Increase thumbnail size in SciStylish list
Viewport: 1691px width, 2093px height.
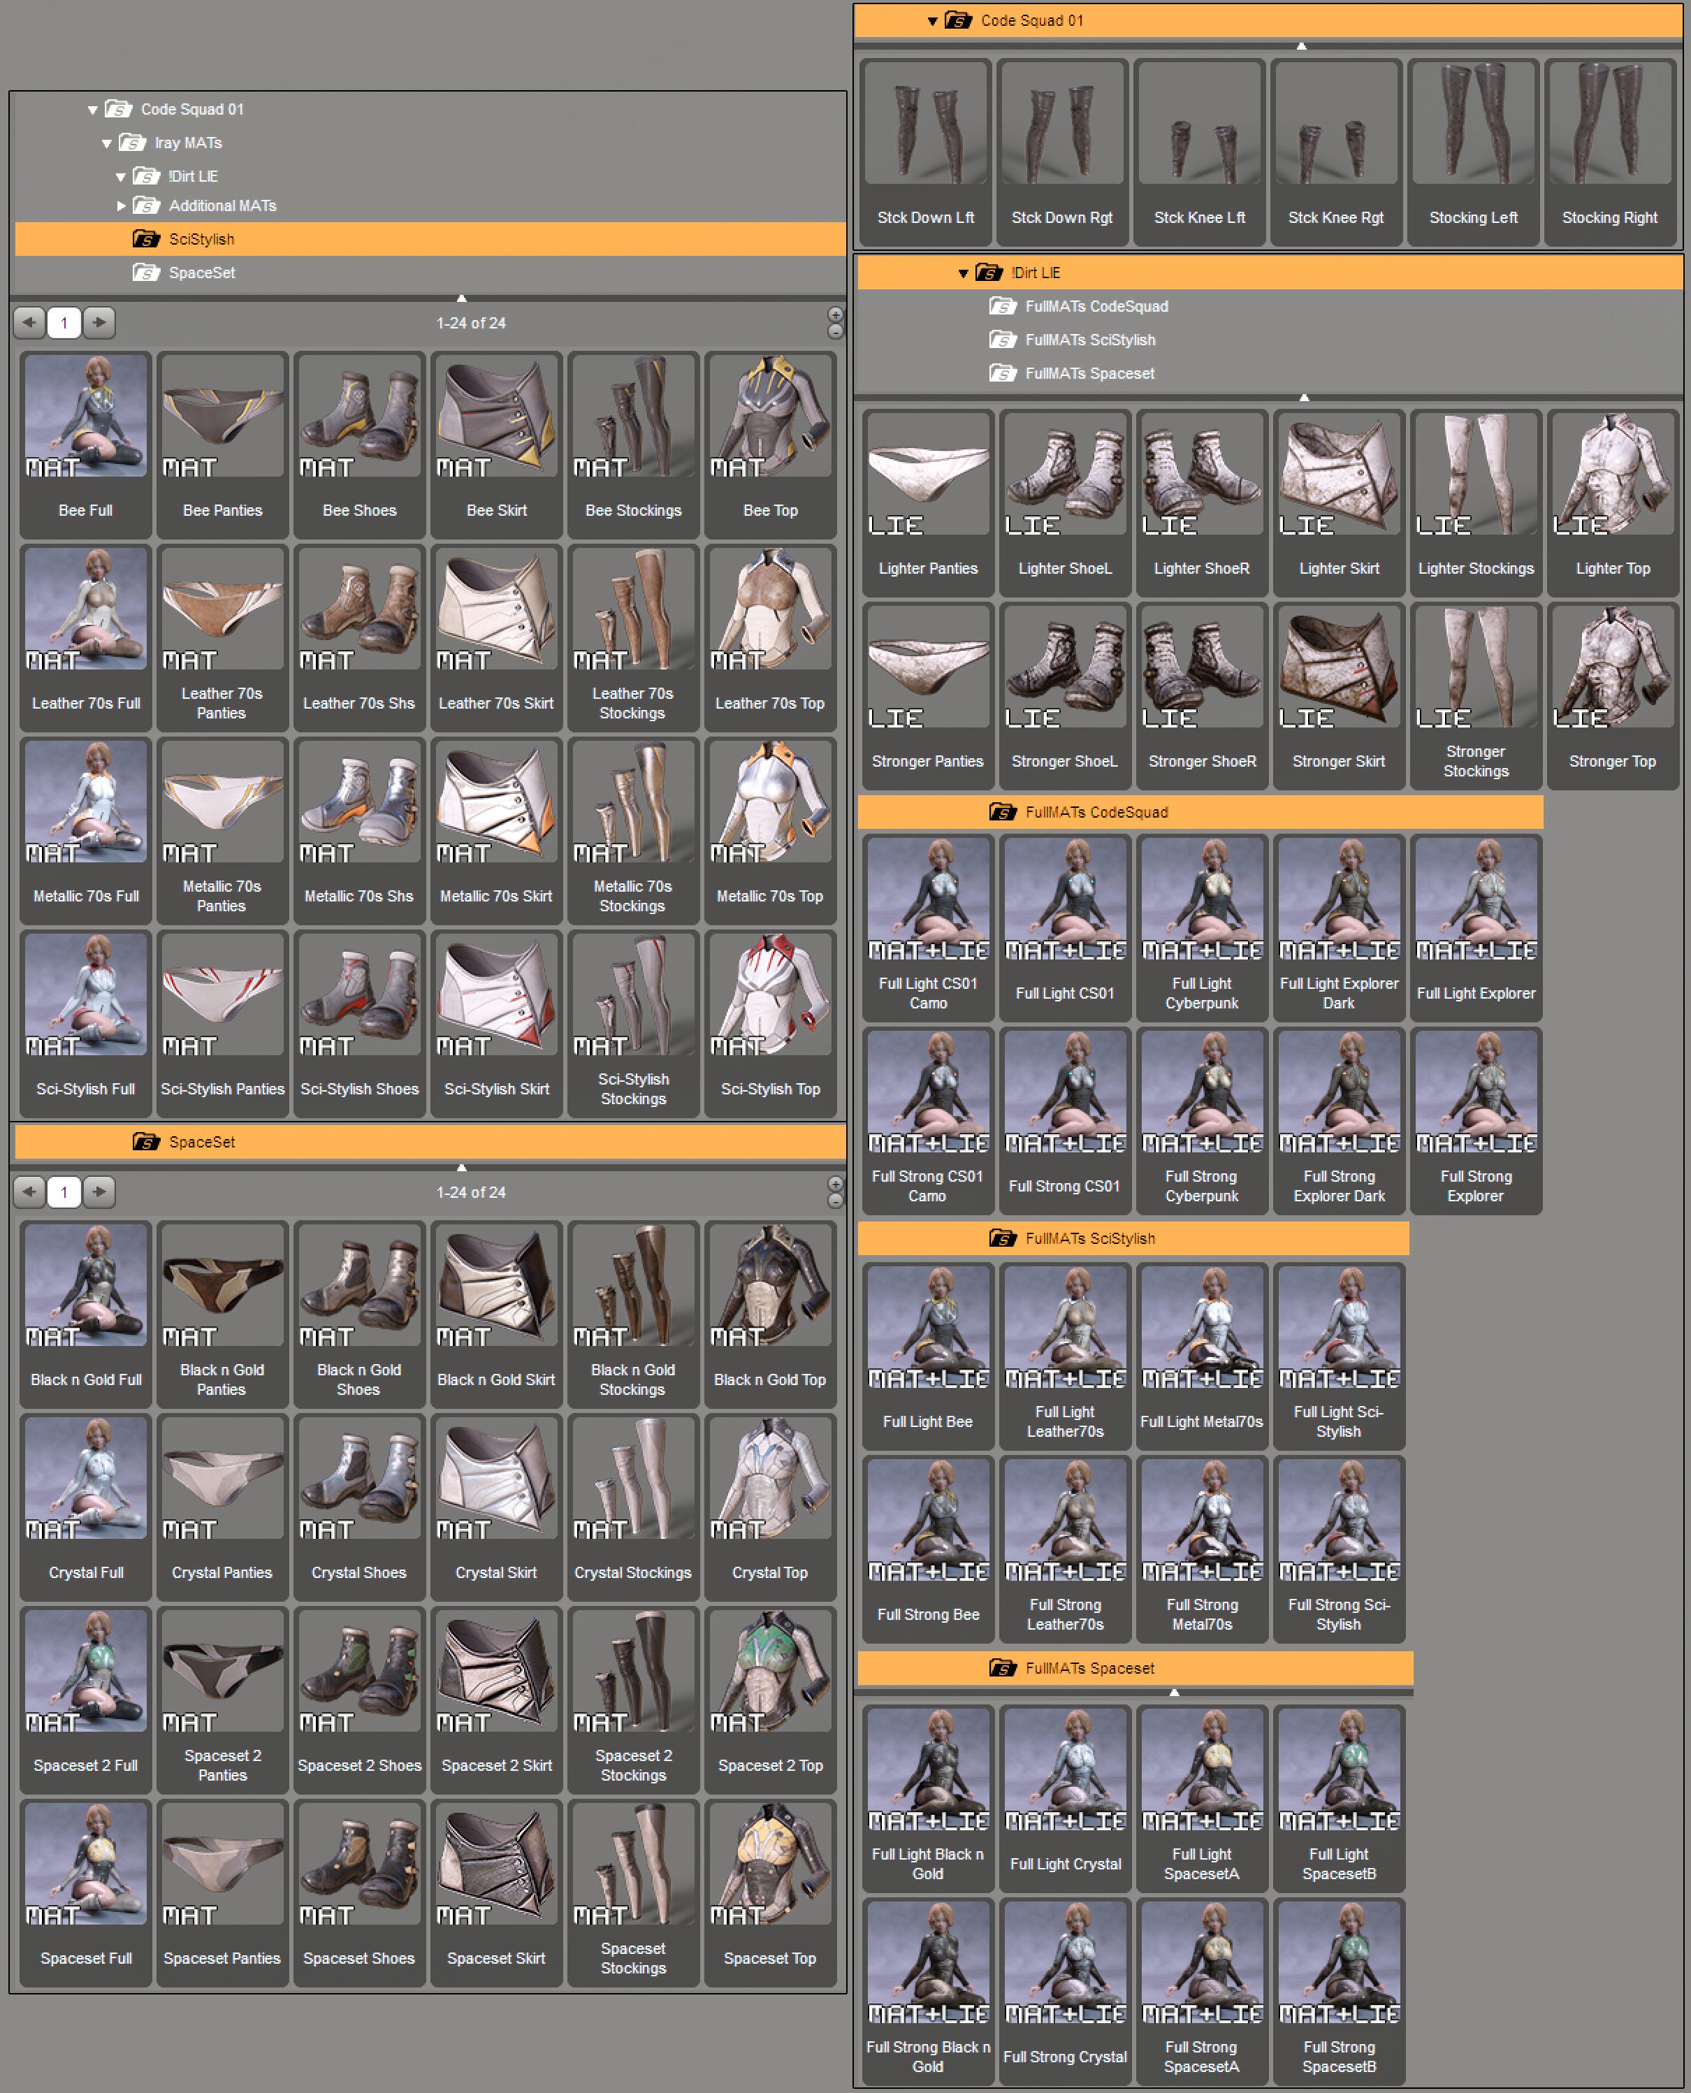835,314
